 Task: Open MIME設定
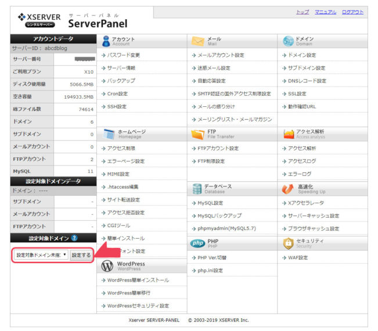tap(118, 174)
